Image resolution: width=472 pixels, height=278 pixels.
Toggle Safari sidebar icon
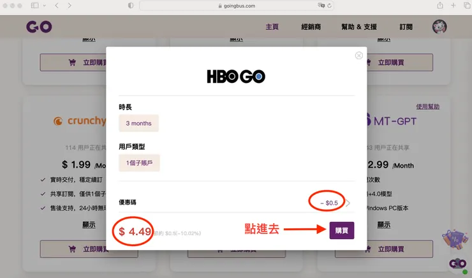click(35, 5)
